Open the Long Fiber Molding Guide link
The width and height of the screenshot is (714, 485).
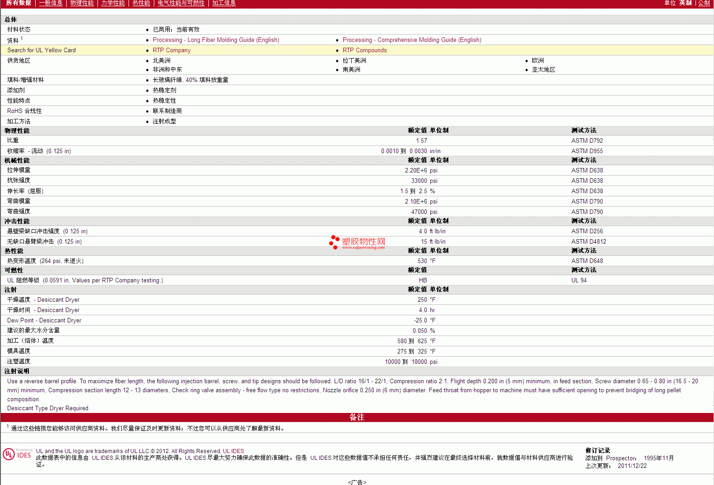coord(216,40)
